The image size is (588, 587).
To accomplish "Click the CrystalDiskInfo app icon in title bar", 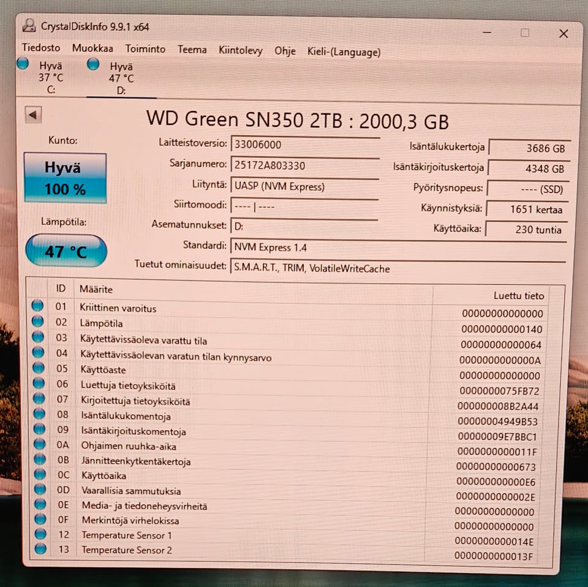I will coord(29,26).
